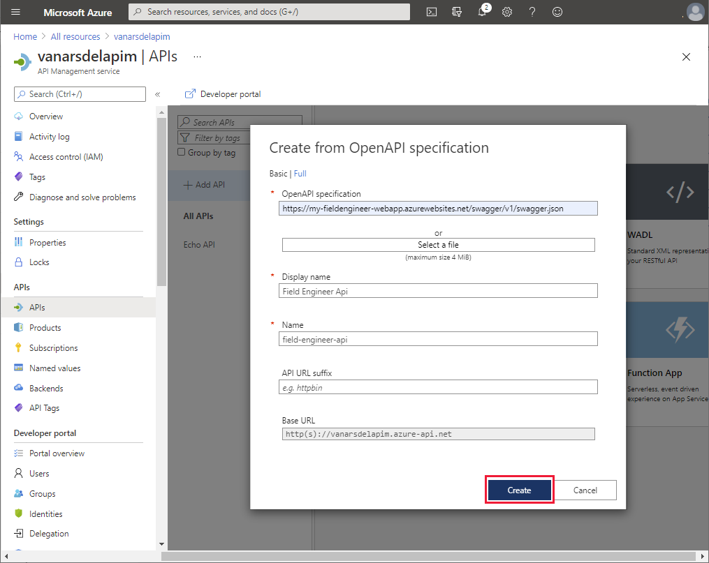The image size is (709, 563).
Task: Open the ellipsis more options beside APIs title
Action: click(x=197, y=57)
